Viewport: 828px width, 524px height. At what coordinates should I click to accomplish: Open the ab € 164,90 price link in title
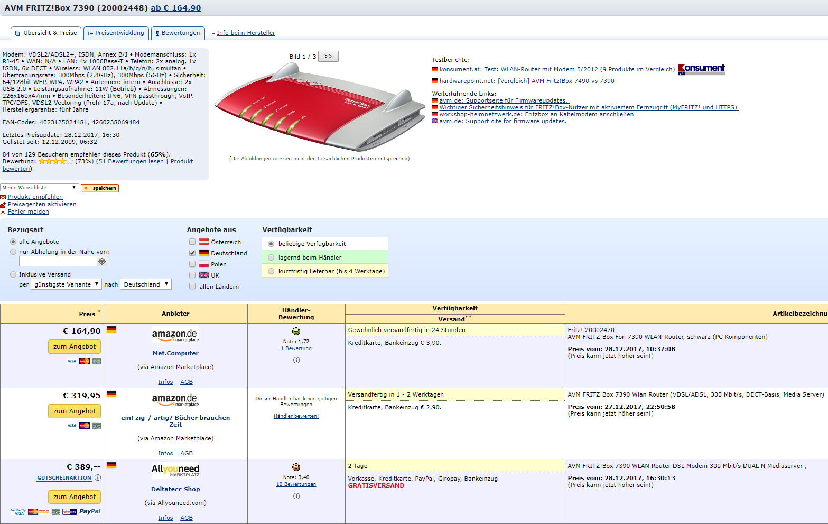click(x=176, y=8)
